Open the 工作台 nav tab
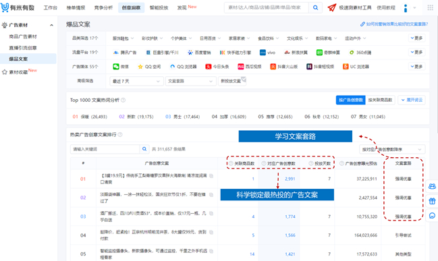 coord(51,8)
